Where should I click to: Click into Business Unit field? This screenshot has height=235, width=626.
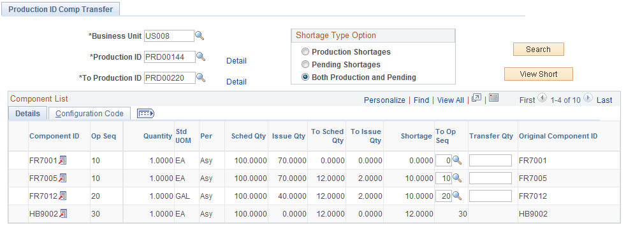tap(169, 36)
